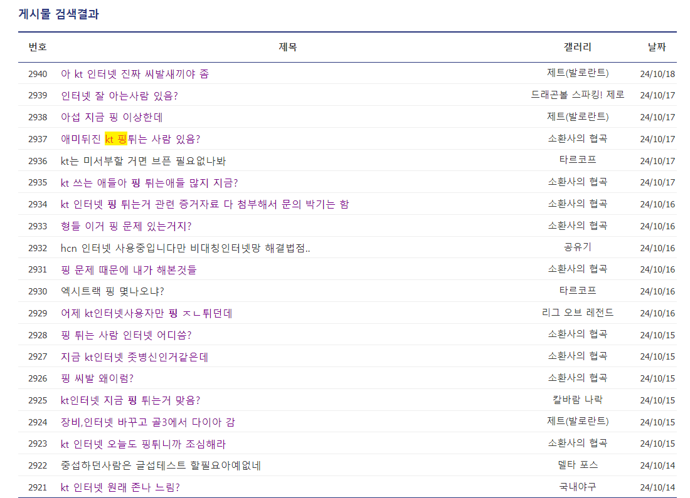Open post '형들 이거 핑 문제 있는거지?'
Image resolution: width=690 pixels, height=498 pixels.
click(126, 226)
